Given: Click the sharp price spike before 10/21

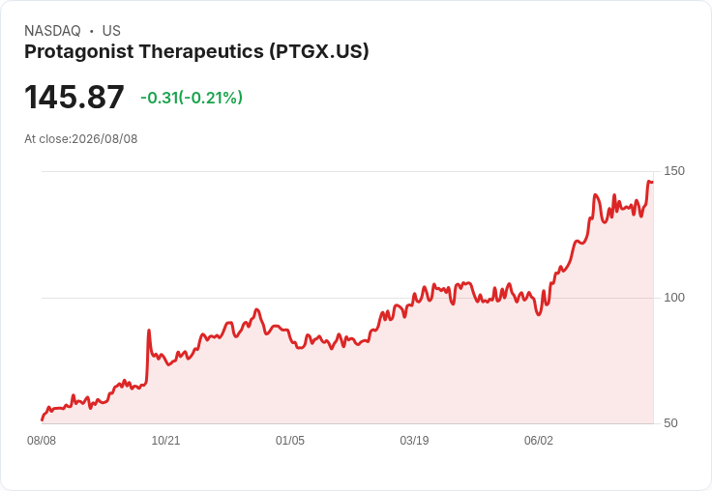Looking at the screenshot, I should point(149,331).
